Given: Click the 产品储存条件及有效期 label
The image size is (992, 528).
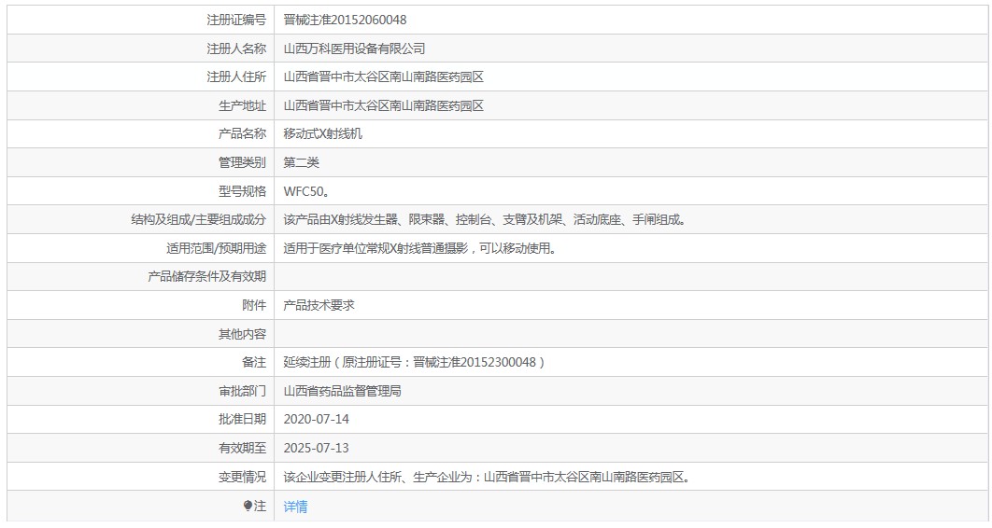Looking at the screenshot, I should pyautogui.click(x=206, y=277).
